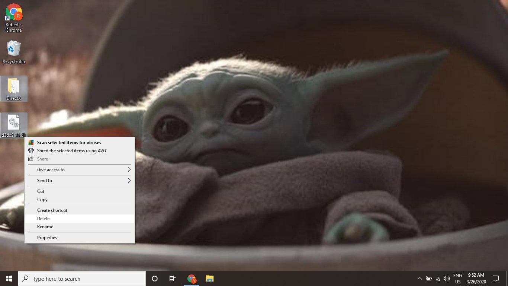Click the Chrome taskbar icon
Screen dimensions: 508x286
pyautogui.click(x=192, y=279)
